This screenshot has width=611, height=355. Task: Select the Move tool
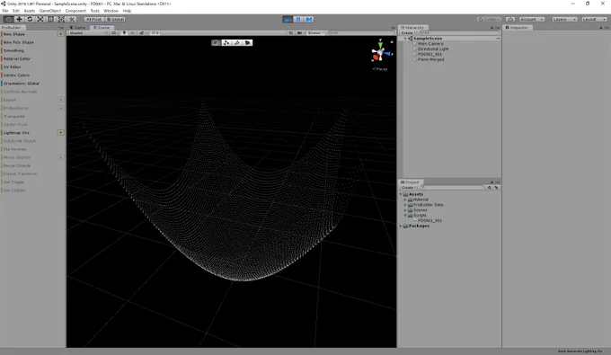point(19,19)
